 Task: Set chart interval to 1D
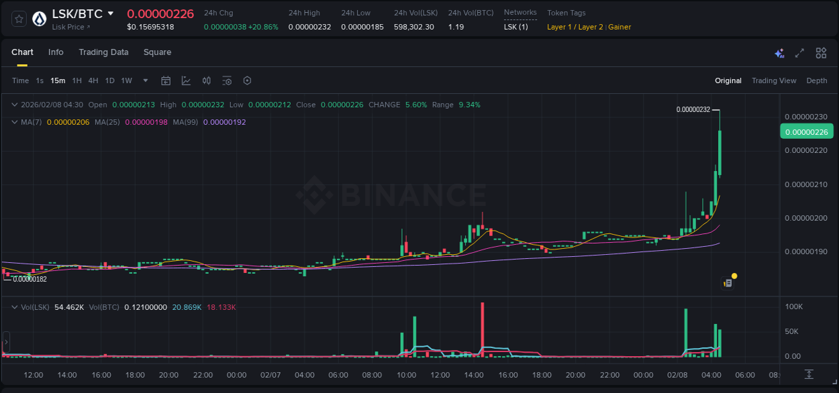[x=109, y=80]
